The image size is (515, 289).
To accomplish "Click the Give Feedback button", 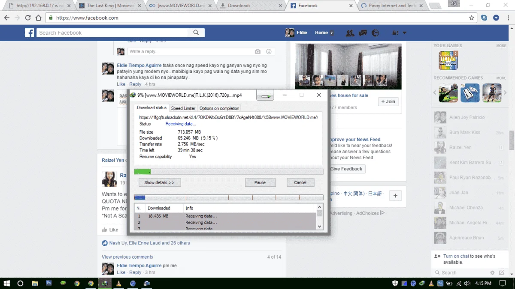I will [346, 169].
